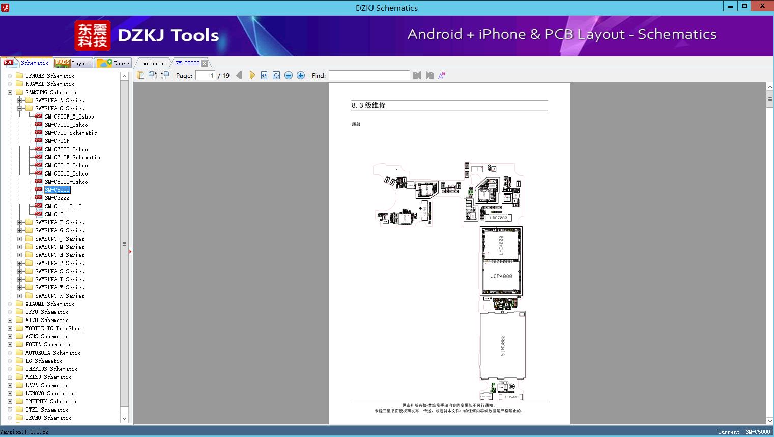Click the DZKJ app icon in title bar

pos(5,7)
